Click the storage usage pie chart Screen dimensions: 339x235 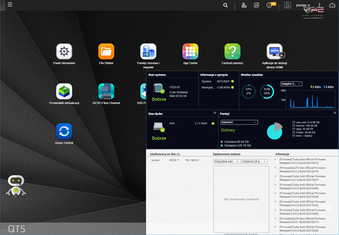point(275,131)
